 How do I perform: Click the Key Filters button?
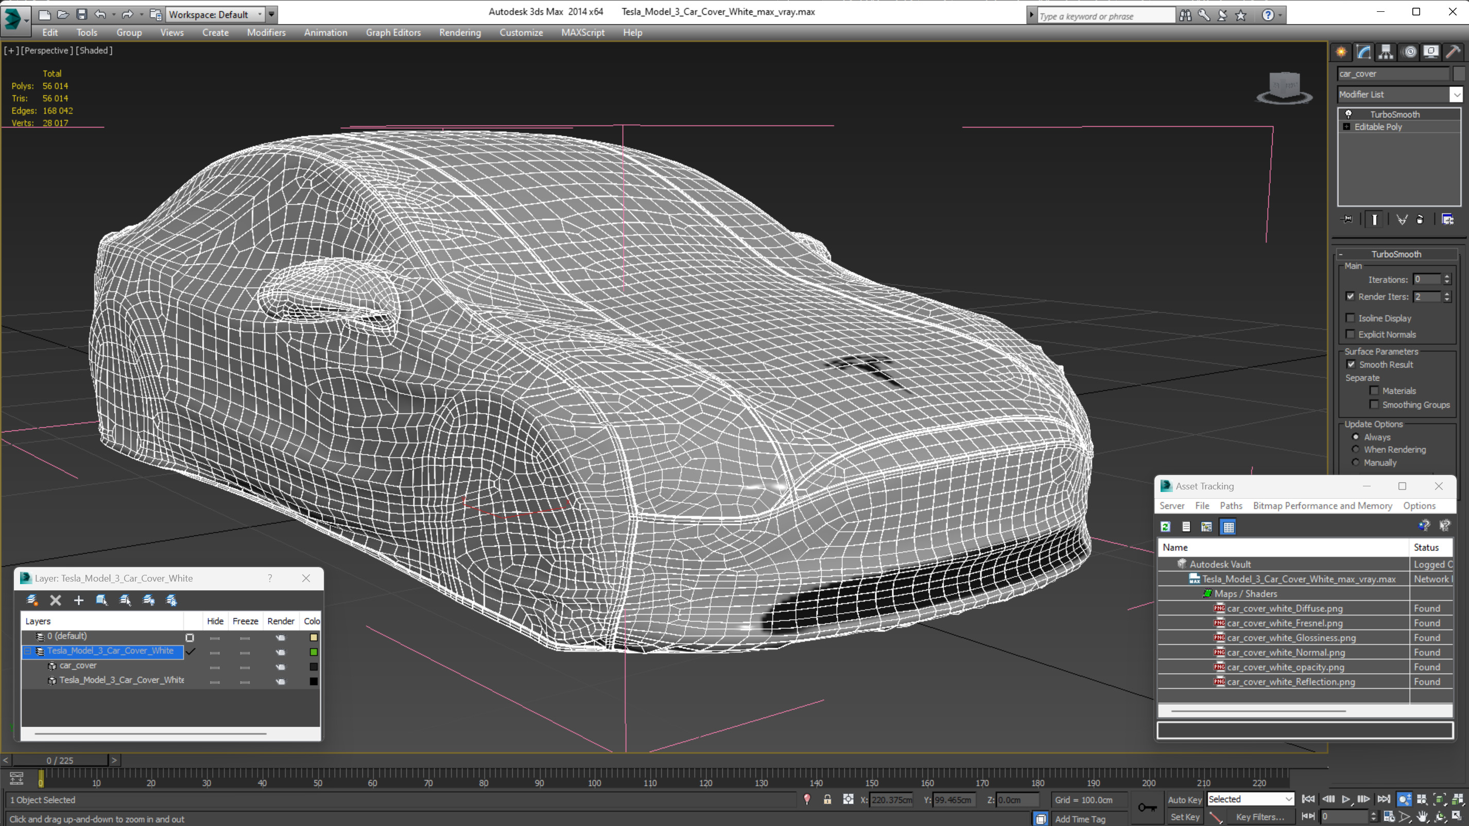pyautogui.click(x=1260, y=817)
